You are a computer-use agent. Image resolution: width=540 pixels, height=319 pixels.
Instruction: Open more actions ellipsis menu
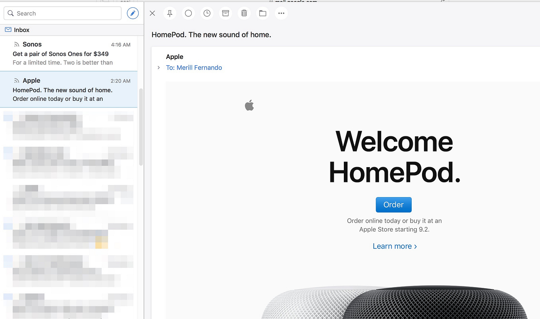point(281,13)
